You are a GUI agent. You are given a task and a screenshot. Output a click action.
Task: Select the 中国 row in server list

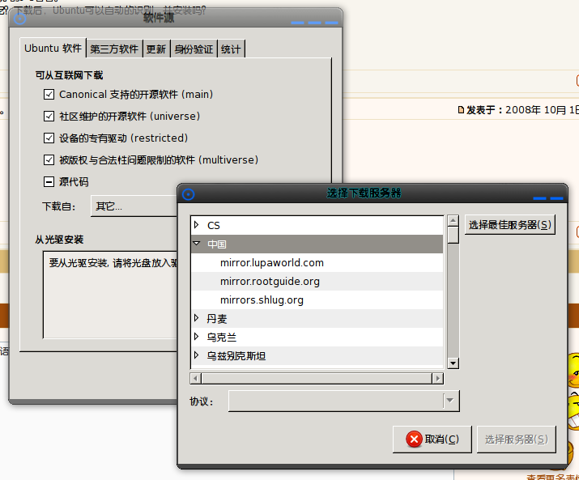coord(317,244)
